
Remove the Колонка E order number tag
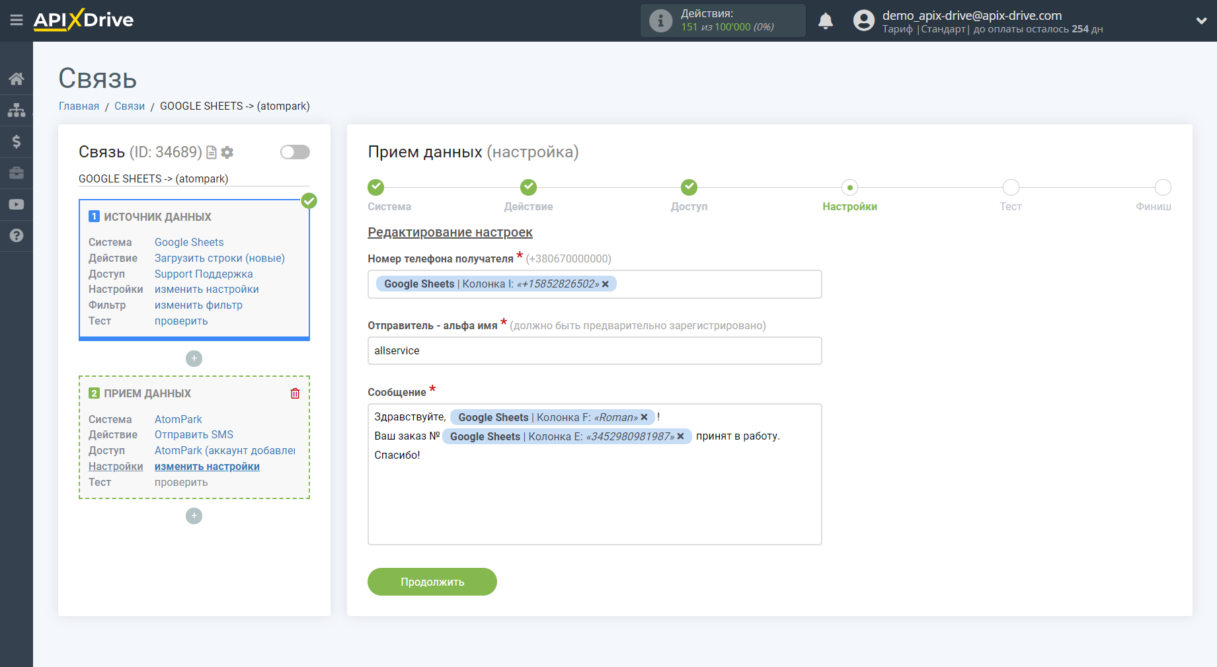click(680, 436)
